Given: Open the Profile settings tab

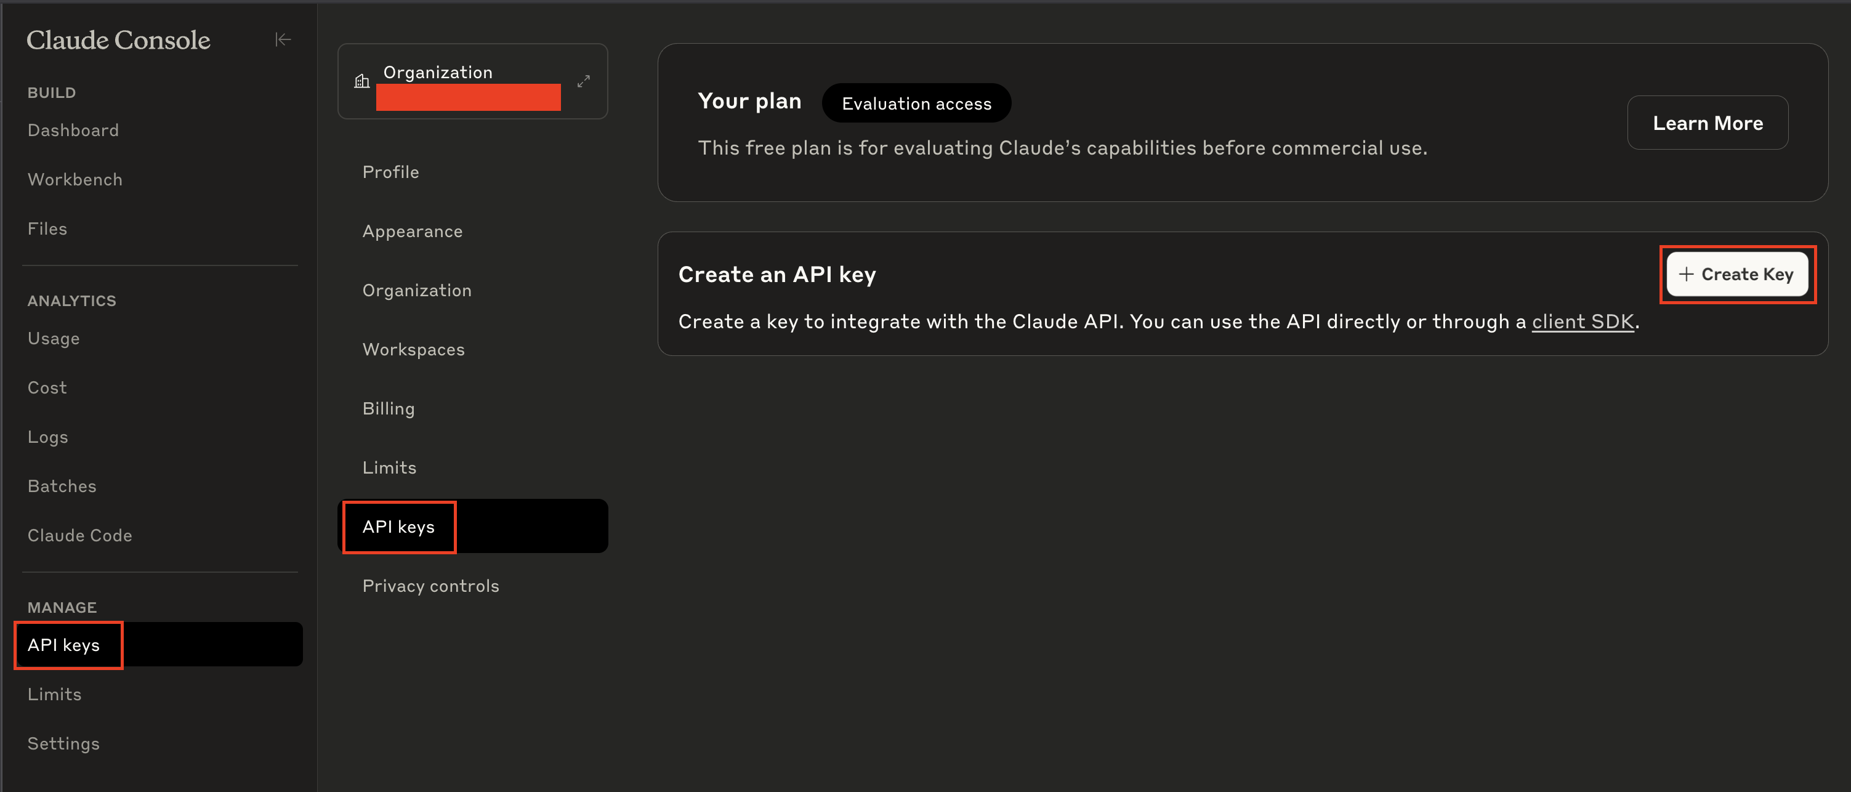Looking at the screenshot, I should click(391, 172).
